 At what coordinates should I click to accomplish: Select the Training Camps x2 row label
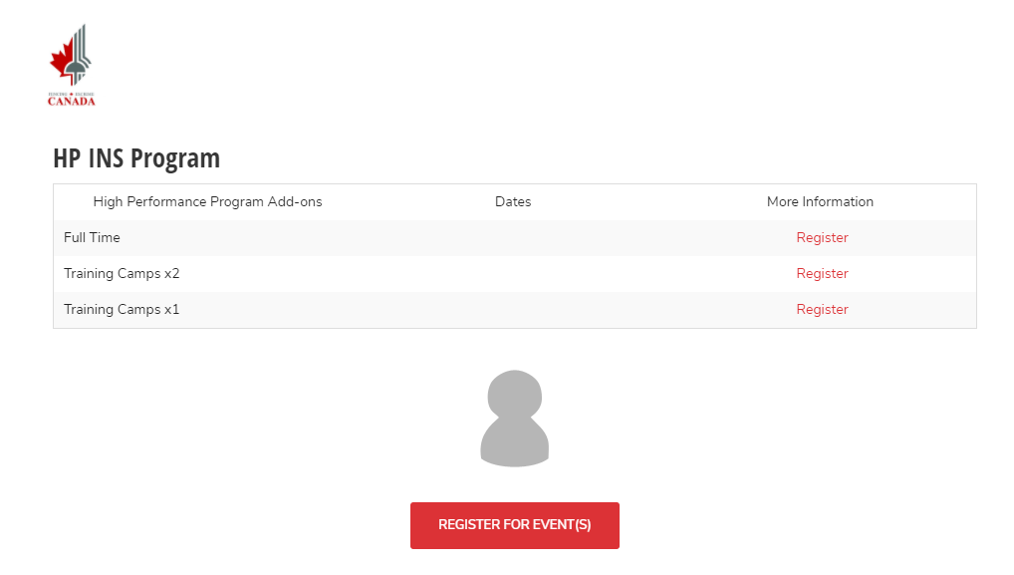tap(122, 274)
